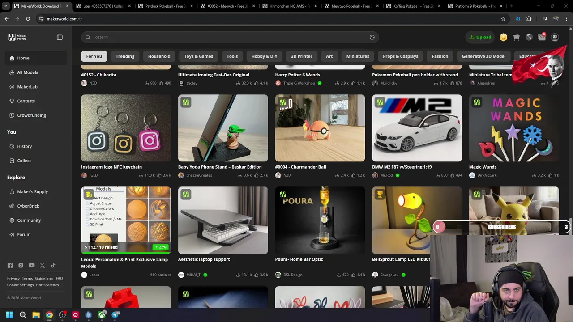Open Telegram from taskbar

click(115, 315)
